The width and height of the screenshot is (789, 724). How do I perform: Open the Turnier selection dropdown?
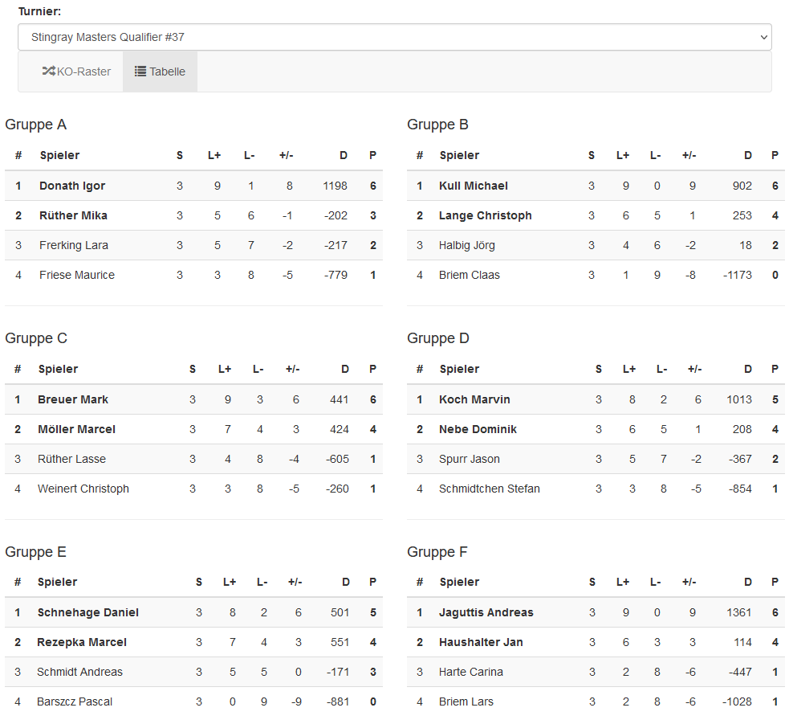pyautogui.click(x=394, y=37)
